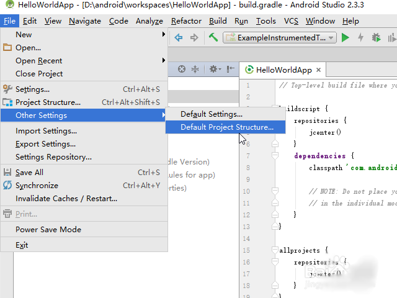The height and width of the screenshot is (298, 397).
Task: Open the VCS menu
Action: pos(291,21)
